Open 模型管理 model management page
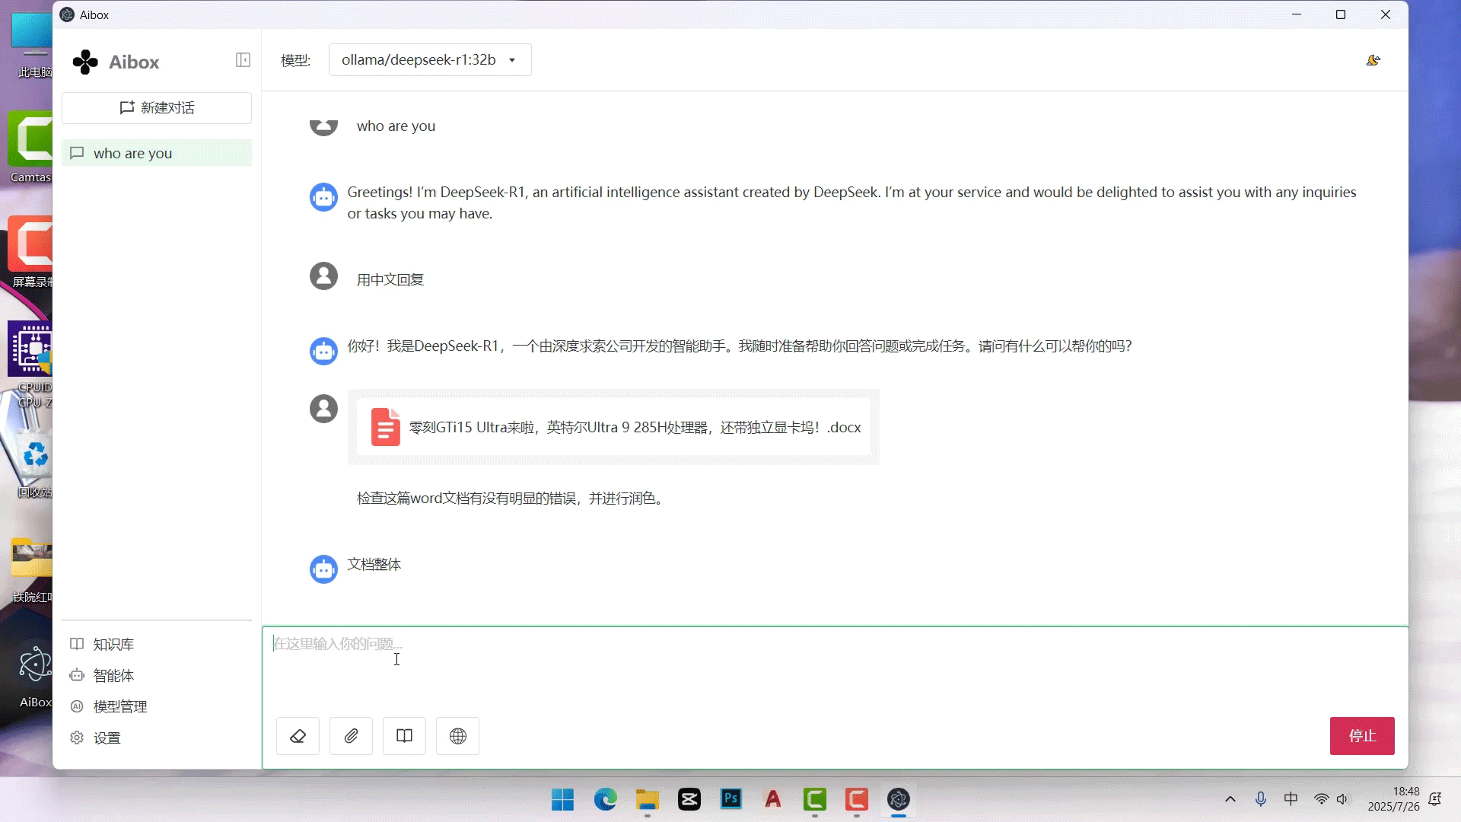The height and width of the screenshot is (822, 1461). click(x=119, y=706)
